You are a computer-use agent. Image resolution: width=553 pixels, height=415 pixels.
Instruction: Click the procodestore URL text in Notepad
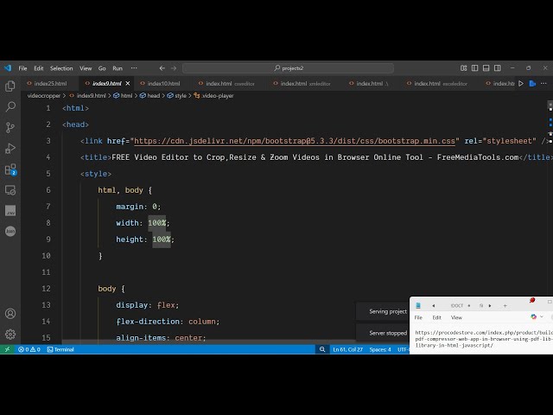tap(484, 339)
